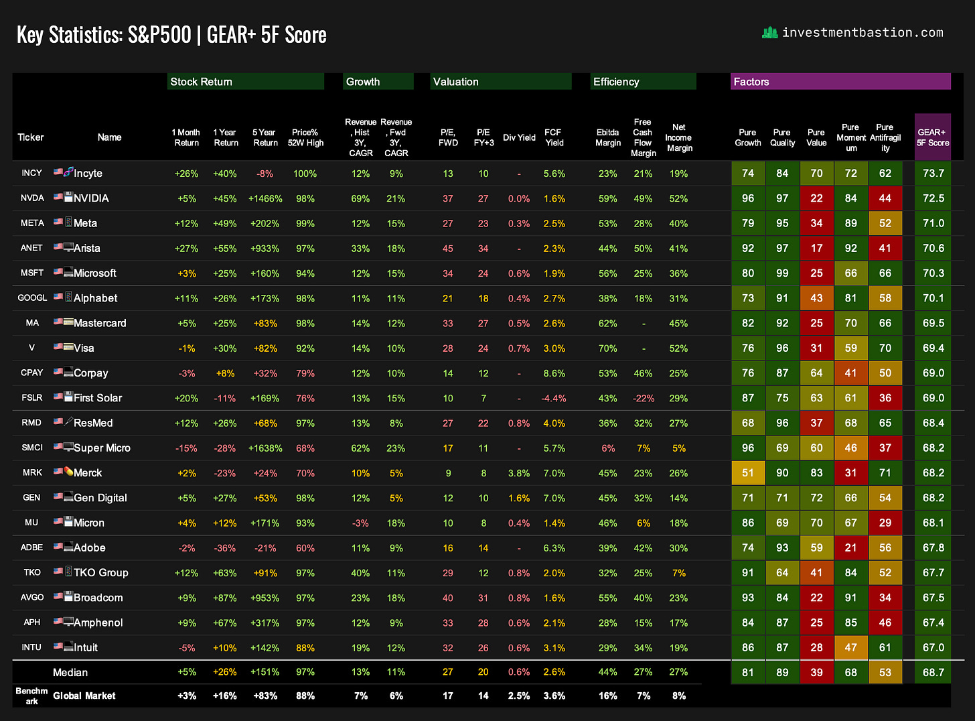Viewport: 975px width, 721px height.
Task: Click the Pure Quality column header
Action: click(x=782, y=137)
